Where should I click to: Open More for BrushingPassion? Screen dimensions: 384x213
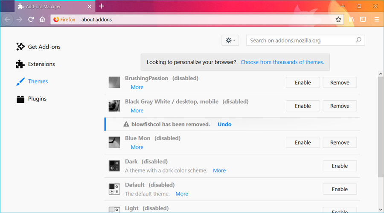tap(137, 87)
